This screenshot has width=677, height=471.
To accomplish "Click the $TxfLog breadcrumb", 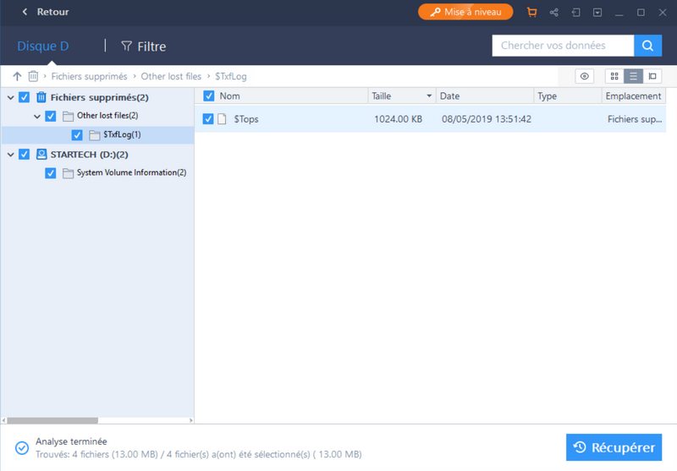I will (x=231, y=76).
